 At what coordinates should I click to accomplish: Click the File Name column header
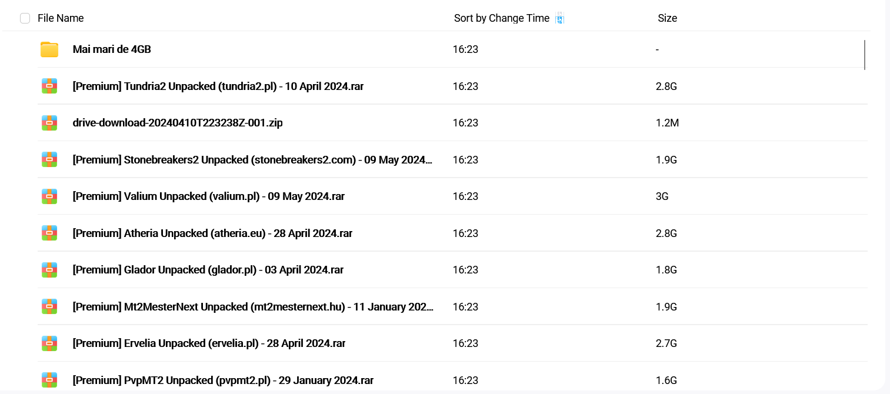point(61,18)
